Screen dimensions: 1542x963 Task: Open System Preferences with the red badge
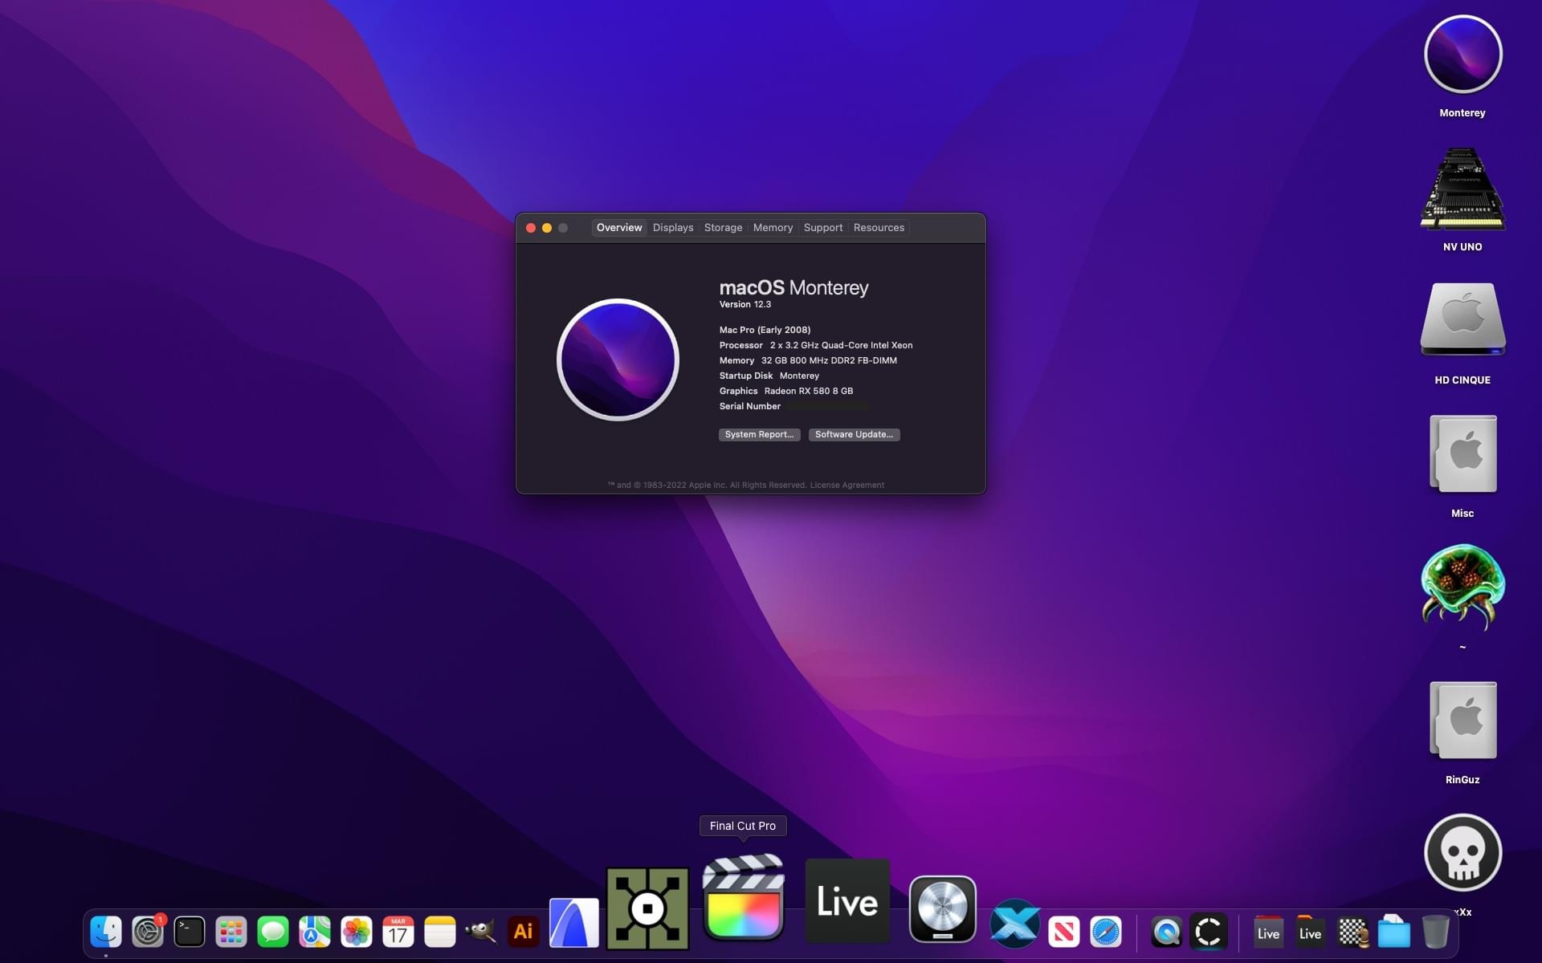tap(148, 932)
